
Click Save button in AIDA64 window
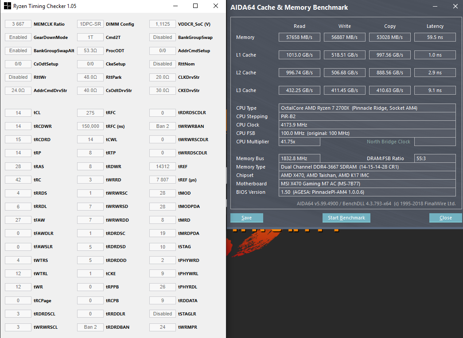coord(246,218)
